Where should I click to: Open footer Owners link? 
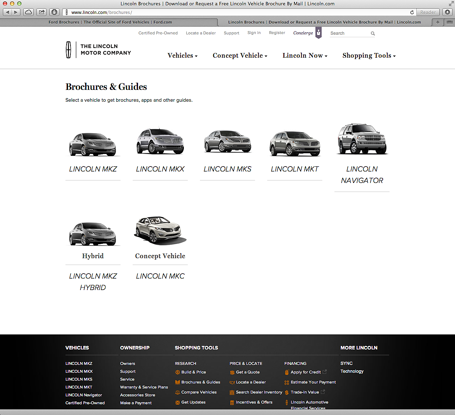[128, 363]
